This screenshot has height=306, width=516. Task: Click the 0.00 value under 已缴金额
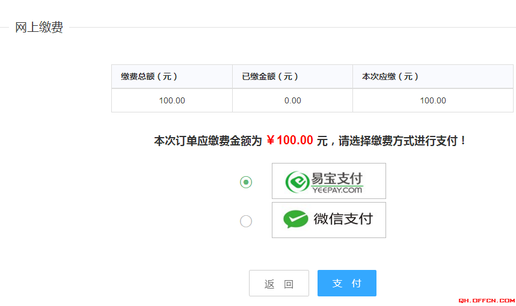click(x=293, y=100)
